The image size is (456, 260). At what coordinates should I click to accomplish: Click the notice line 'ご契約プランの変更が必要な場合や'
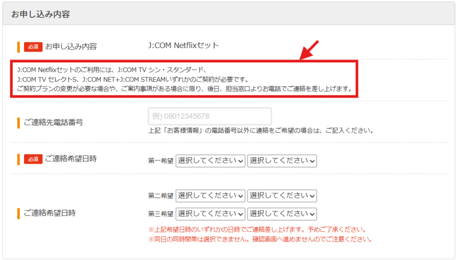(x=185, y=89)
